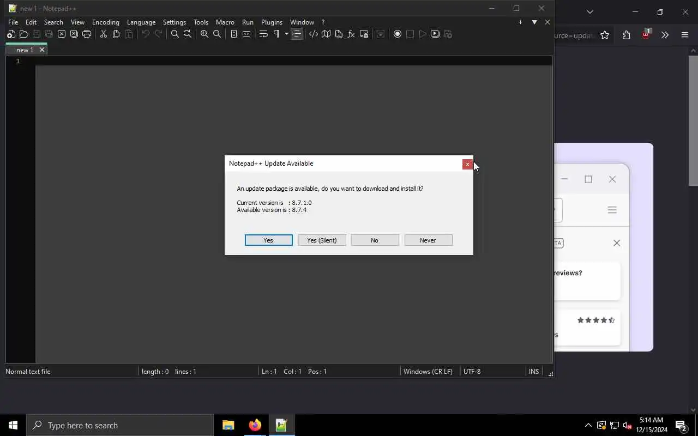Click the Notepad++ taskbar icon
The width and height of the screenshot is (698, 436).
coord(281,425)
